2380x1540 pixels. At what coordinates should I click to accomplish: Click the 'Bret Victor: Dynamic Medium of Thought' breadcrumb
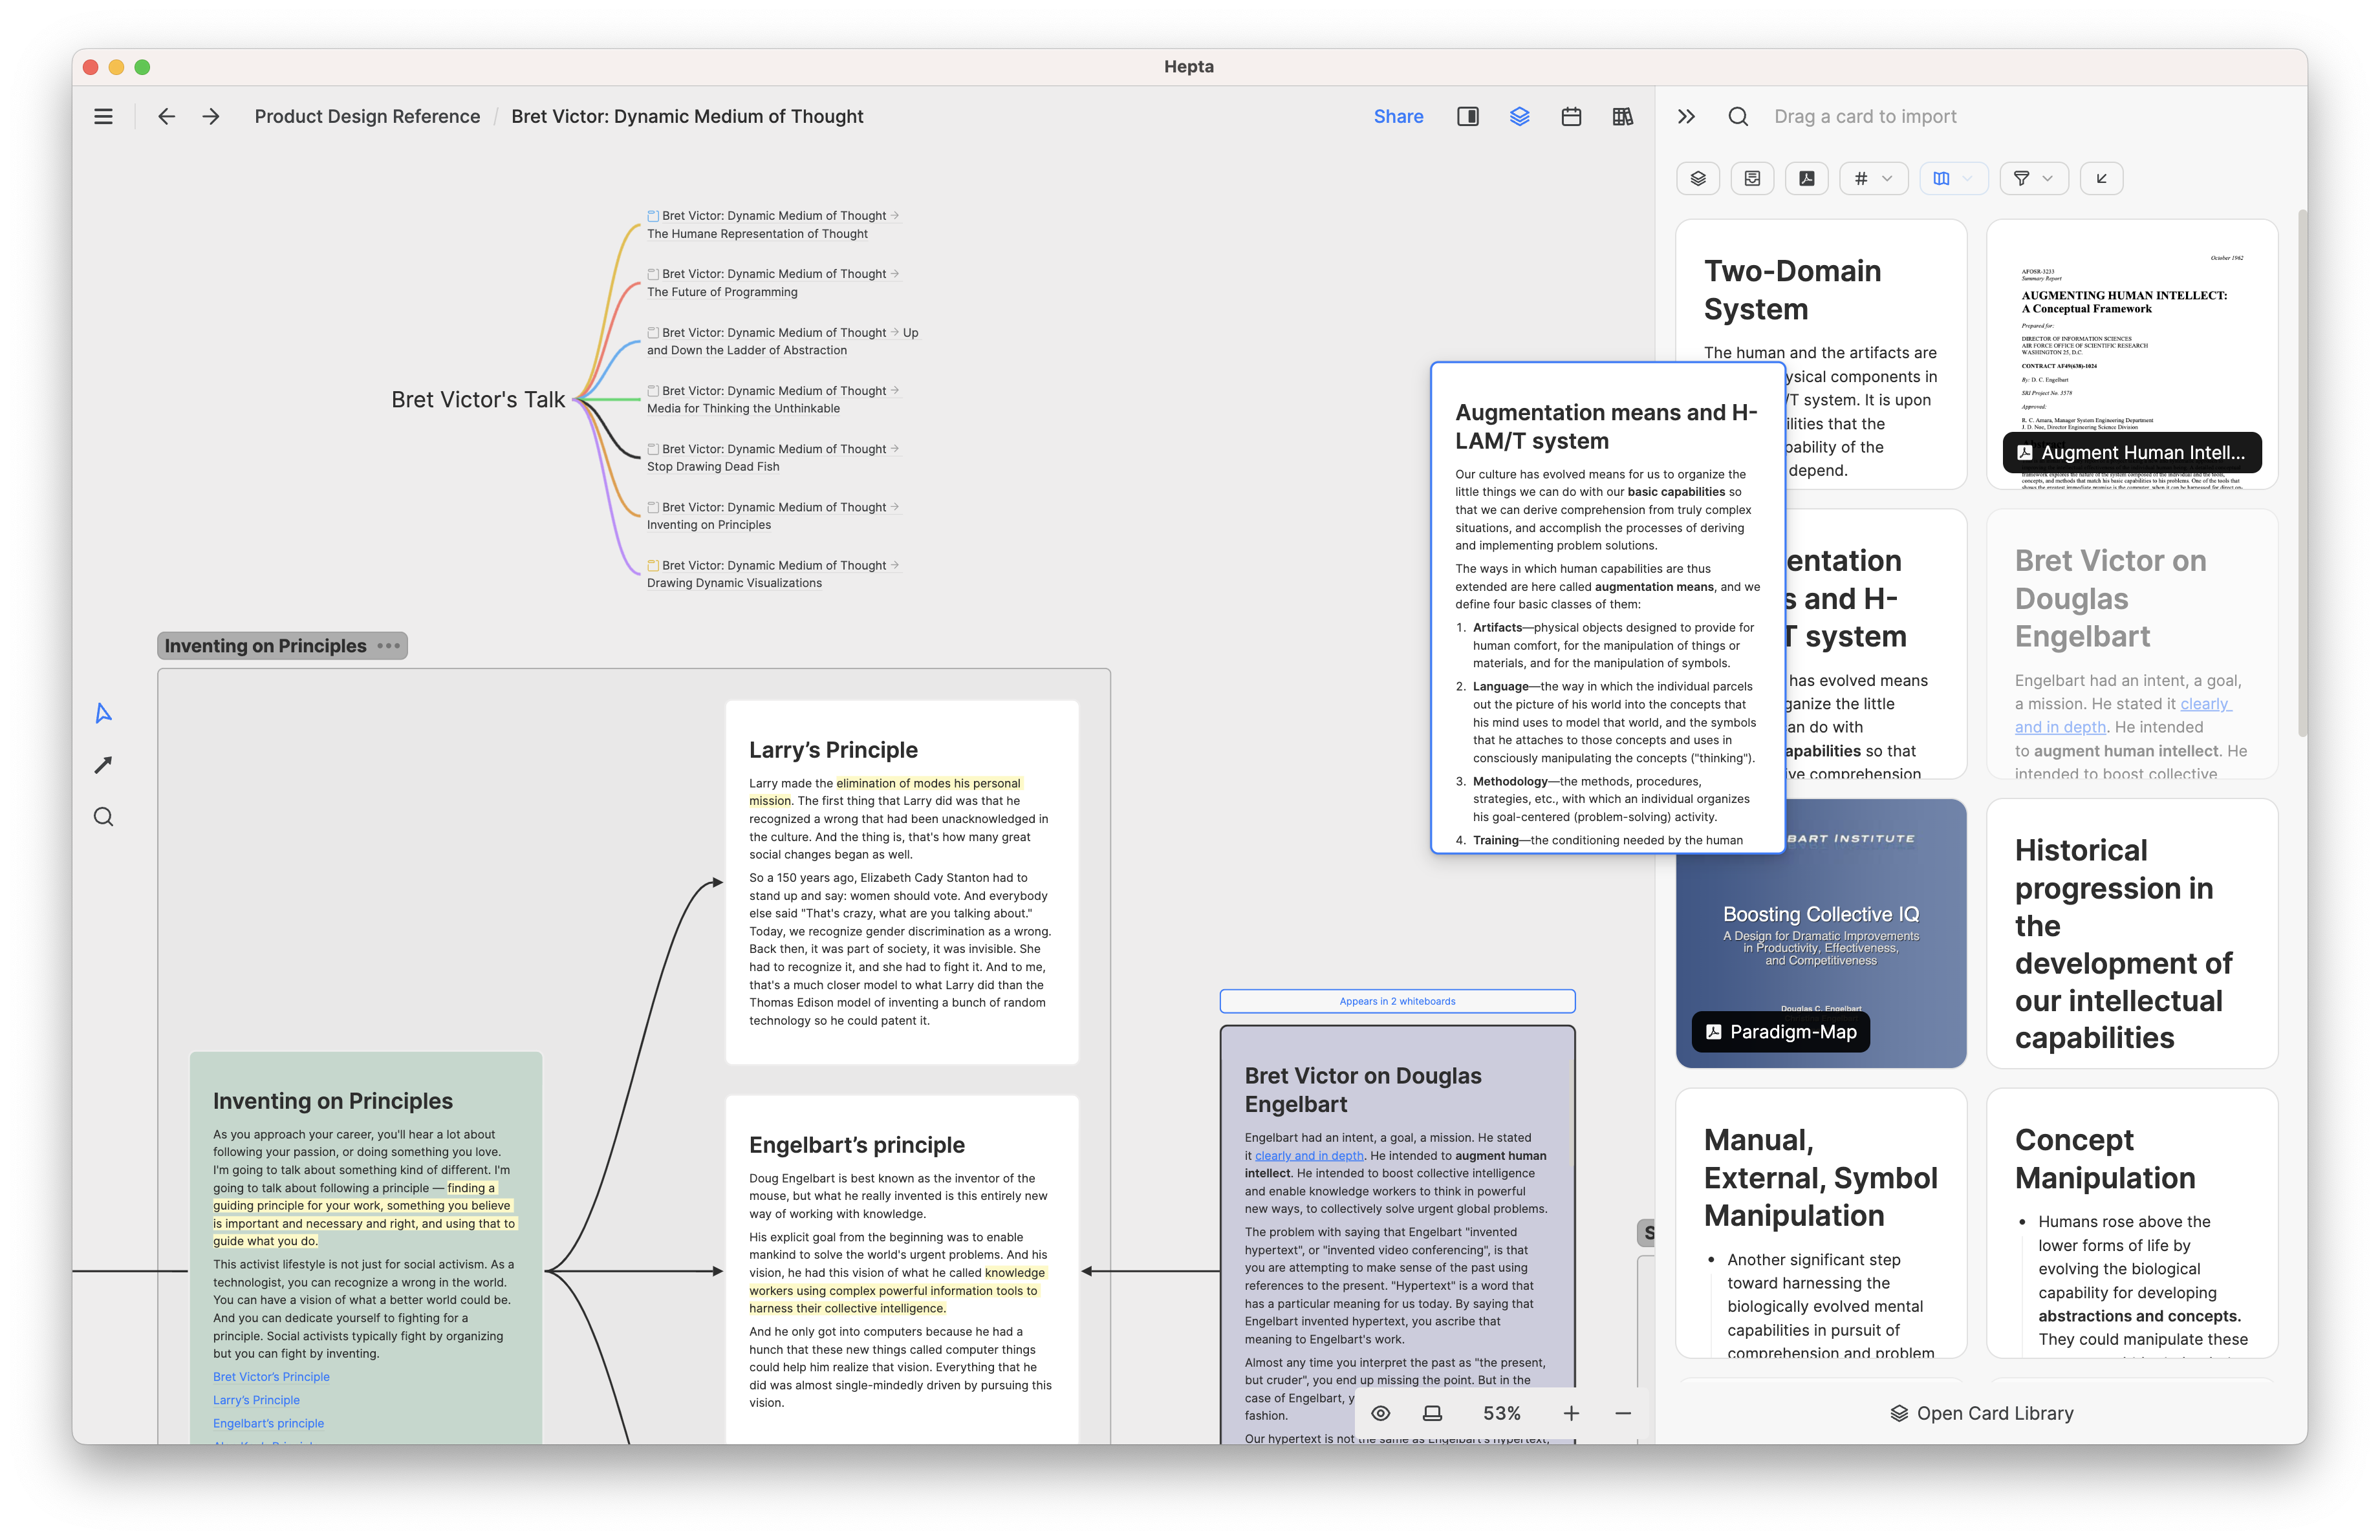click(687, 117)
